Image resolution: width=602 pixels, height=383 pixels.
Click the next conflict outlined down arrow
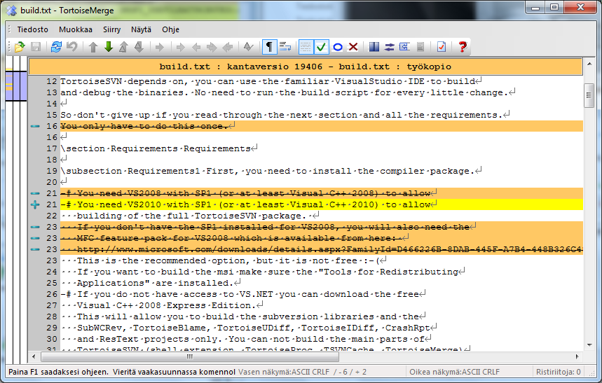tap(139, 47)
